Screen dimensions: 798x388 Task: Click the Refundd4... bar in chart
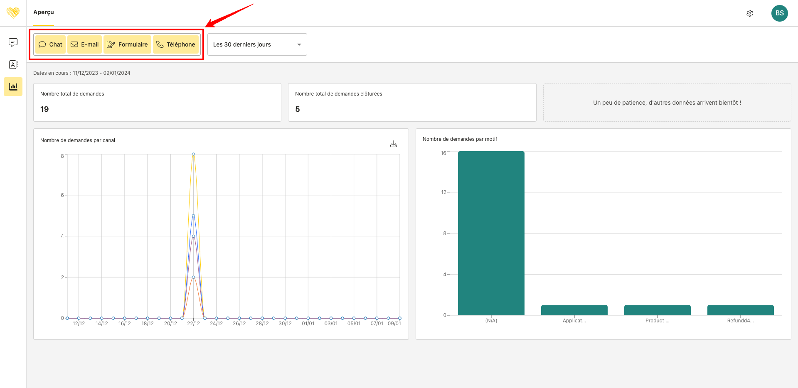coord(740,310)
